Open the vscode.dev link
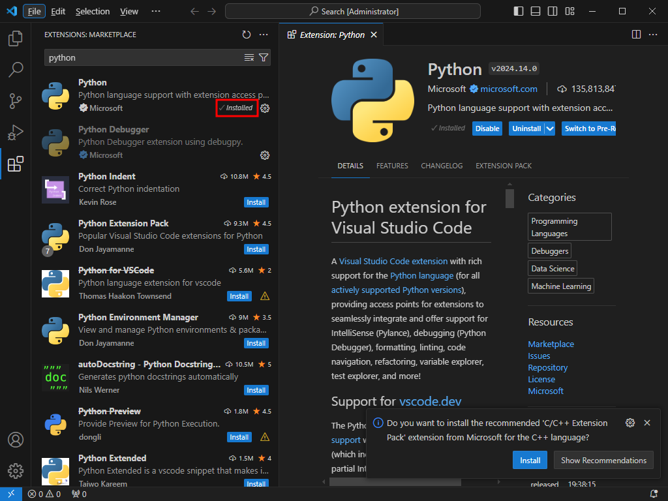 (x=431, y=401)
